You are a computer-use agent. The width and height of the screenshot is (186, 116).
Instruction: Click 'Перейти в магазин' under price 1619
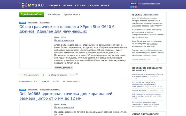pos(64,40)
